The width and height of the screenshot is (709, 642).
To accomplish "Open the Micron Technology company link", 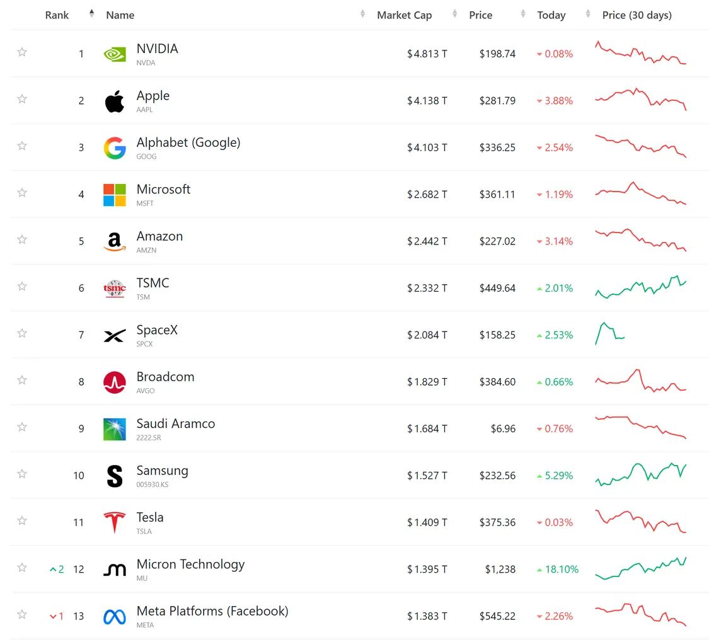I will 190,565.
